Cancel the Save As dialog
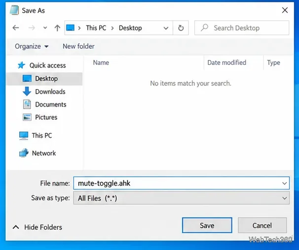 coord(262,225)
